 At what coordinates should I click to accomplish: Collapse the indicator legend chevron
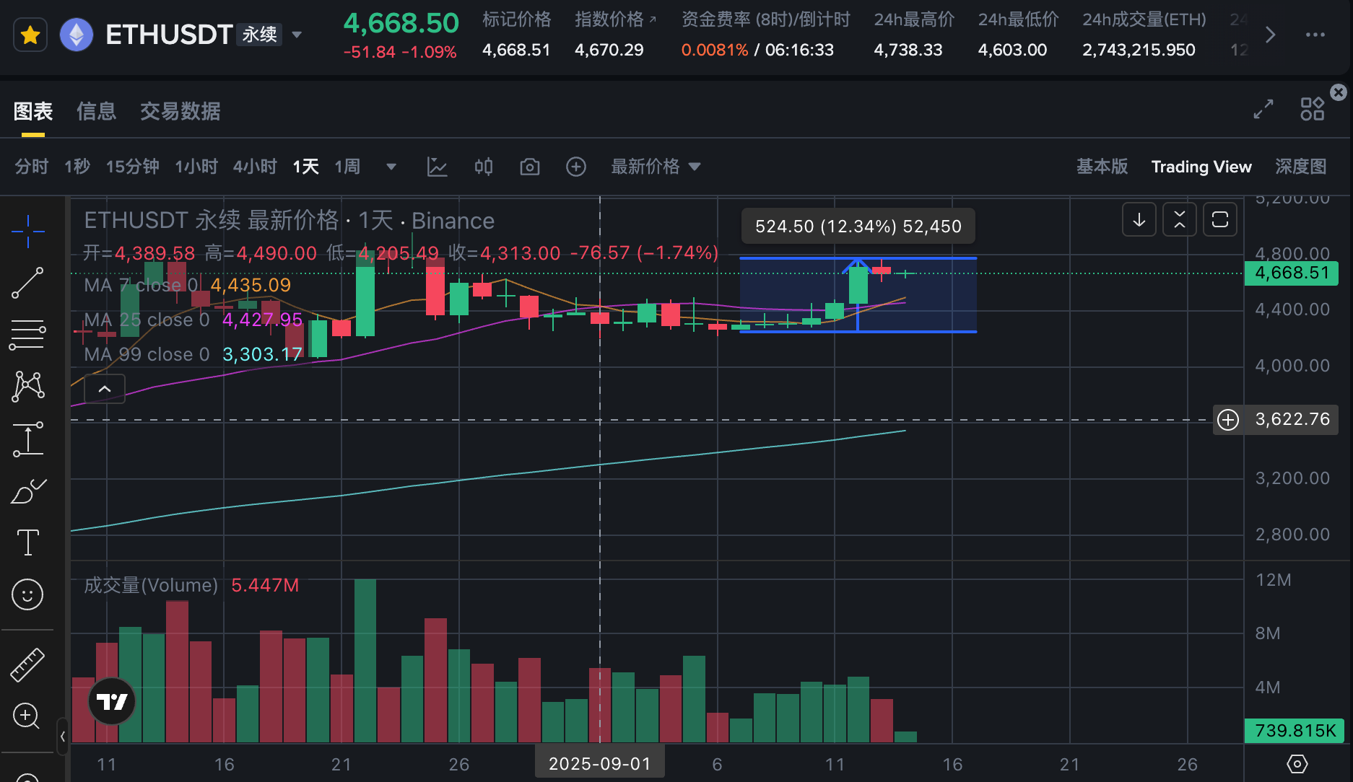tap(105, 389)
